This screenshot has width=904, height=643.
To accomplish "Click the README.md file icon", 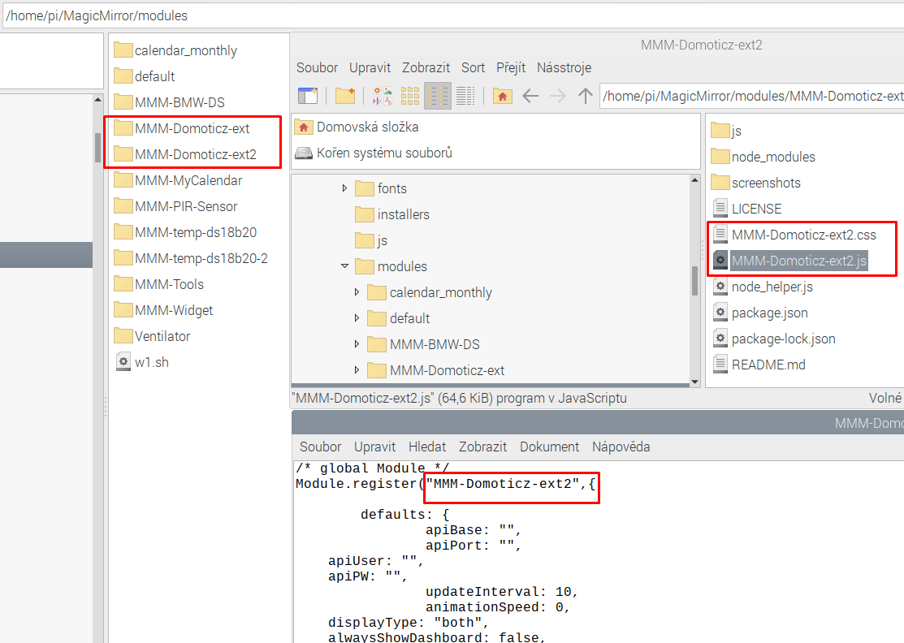I will (x=720, y=365).
